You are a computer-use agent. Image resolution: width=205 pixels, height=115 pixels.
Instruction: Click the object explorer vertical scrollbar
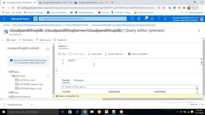[53, 70]
